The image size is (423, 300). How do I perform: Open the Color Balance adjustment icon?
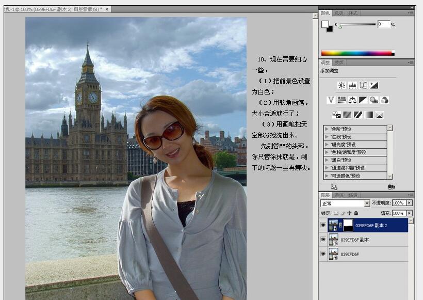click(x=353, y=100)
